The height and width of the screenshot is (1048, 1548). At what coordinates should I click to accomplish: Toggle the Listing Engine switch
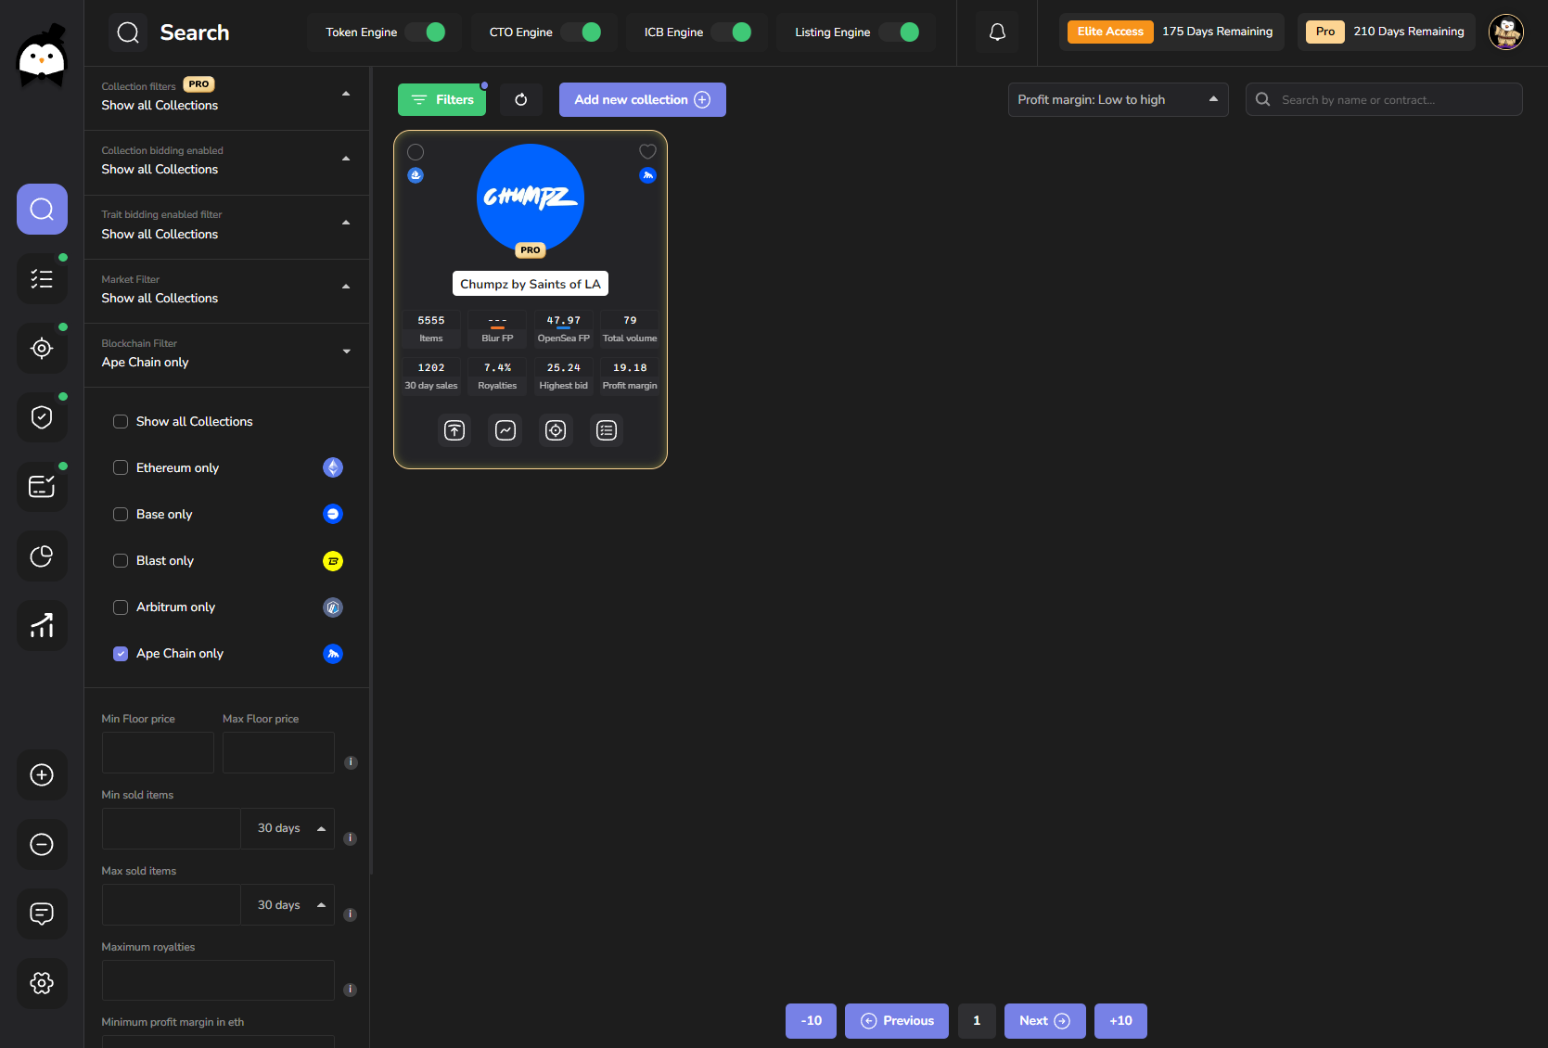[901, 32]
